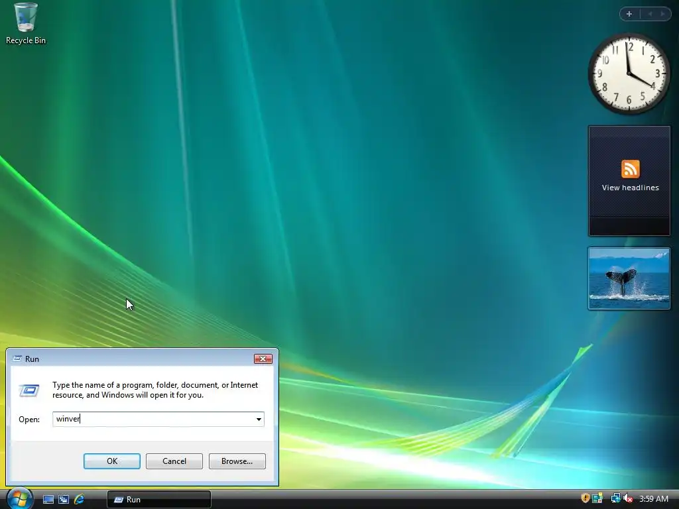
Task: Expand the Open field history dropdown
Action: click(x=259, y=419)
